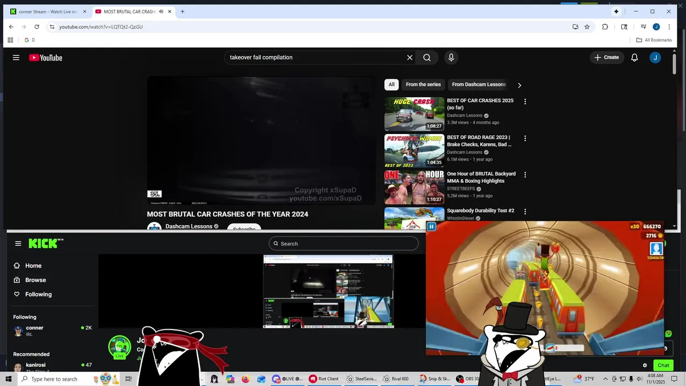Click the Dashcam Lessons channel avatar
The height and width of the screenshot is (386, 686).
(x=154, y=227)
